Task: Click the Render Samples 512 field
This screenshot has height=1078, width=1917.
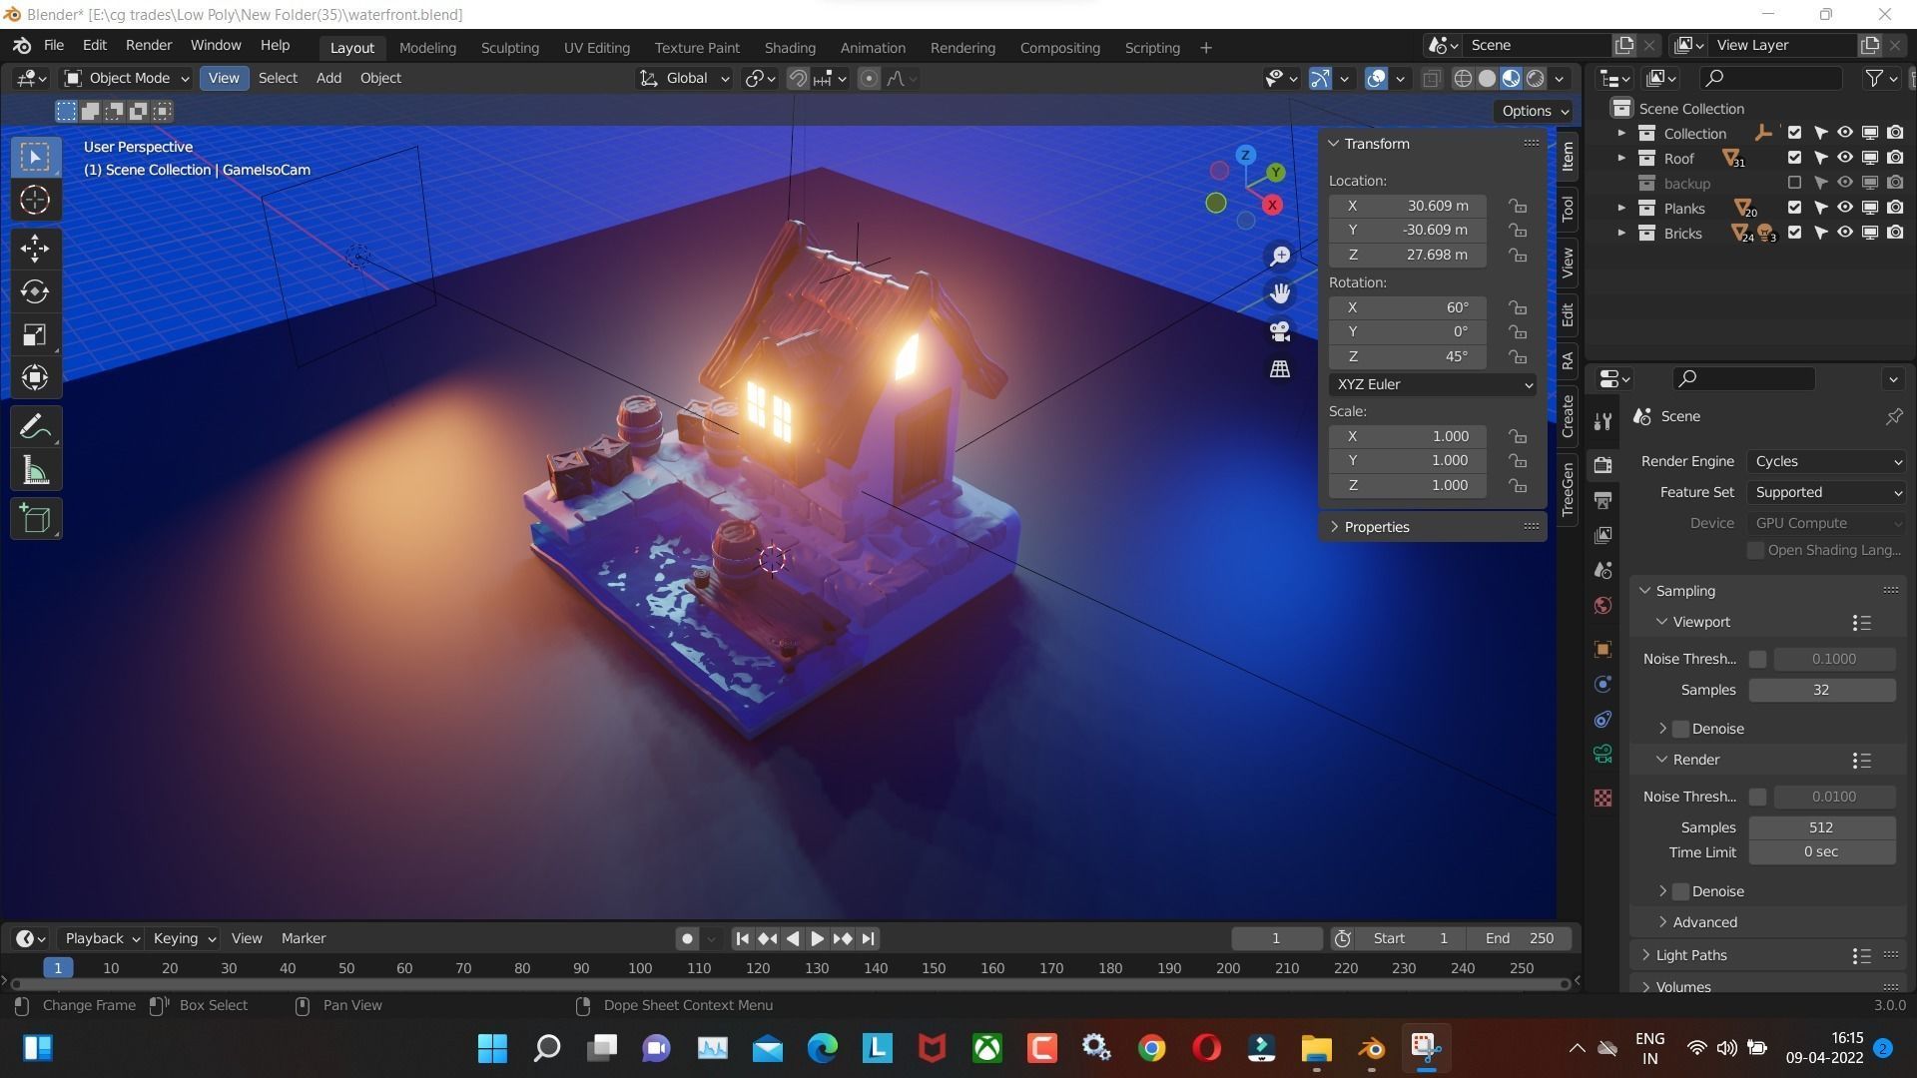Action: 1821,827
